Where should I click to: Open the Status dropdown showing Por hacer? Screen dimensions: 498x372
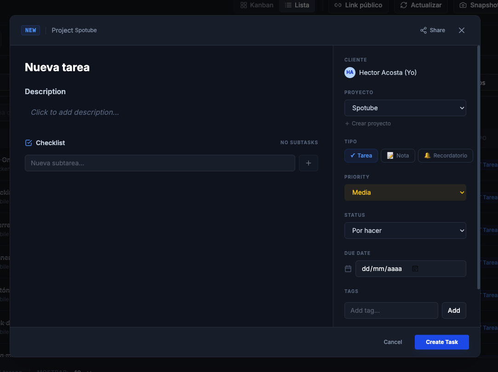(405, 231)
